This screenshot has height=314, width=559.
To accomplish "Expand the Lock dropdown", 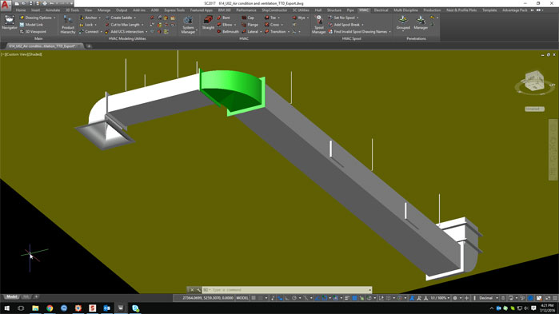I will (x=95, y=25).
